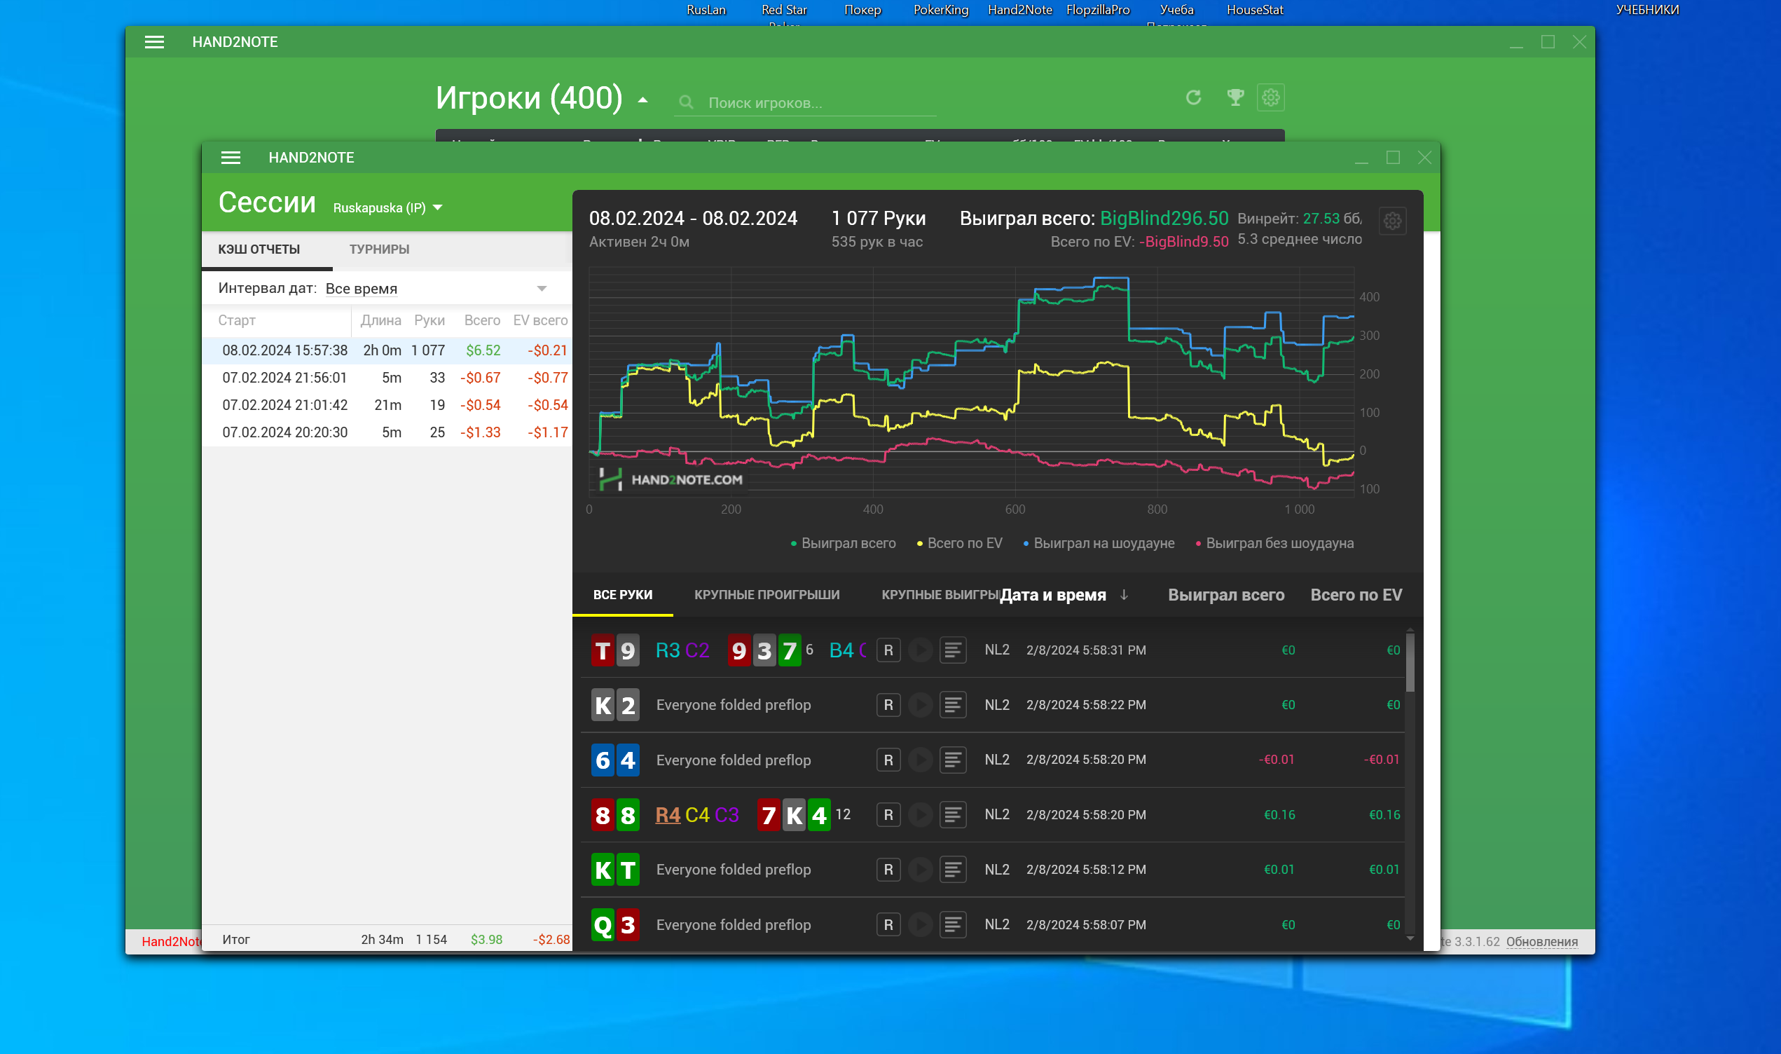Screen dimensions: 1781x1054
Task: Sort by 'Всего по EV' column header
Action: (1356, 595)
